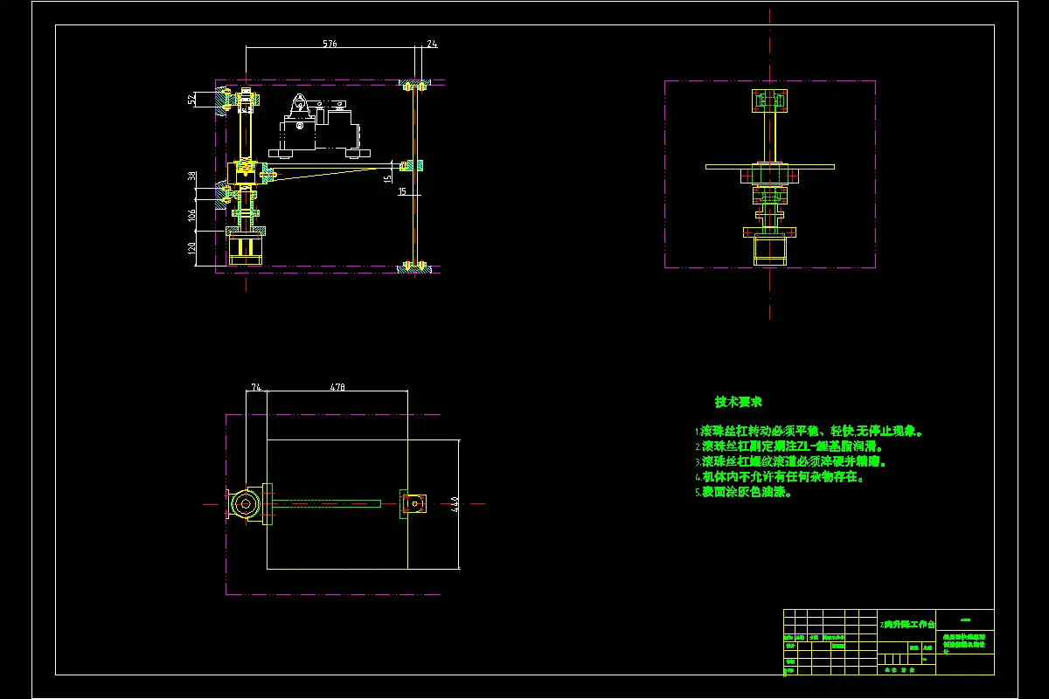Click the 24 dimension value
Screen dimensions: 1049x699
click(x=432, y=43)
